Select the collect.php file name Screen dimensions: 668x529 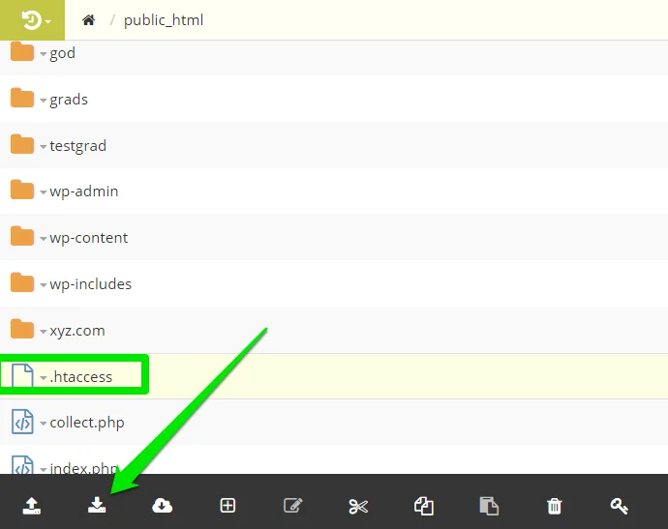(x=87, y=423)
